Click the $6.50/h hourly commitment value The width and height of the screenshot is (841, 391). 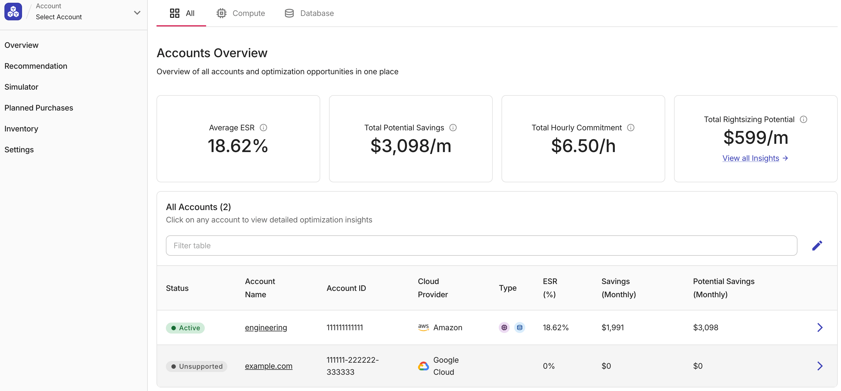pos(583,146)
